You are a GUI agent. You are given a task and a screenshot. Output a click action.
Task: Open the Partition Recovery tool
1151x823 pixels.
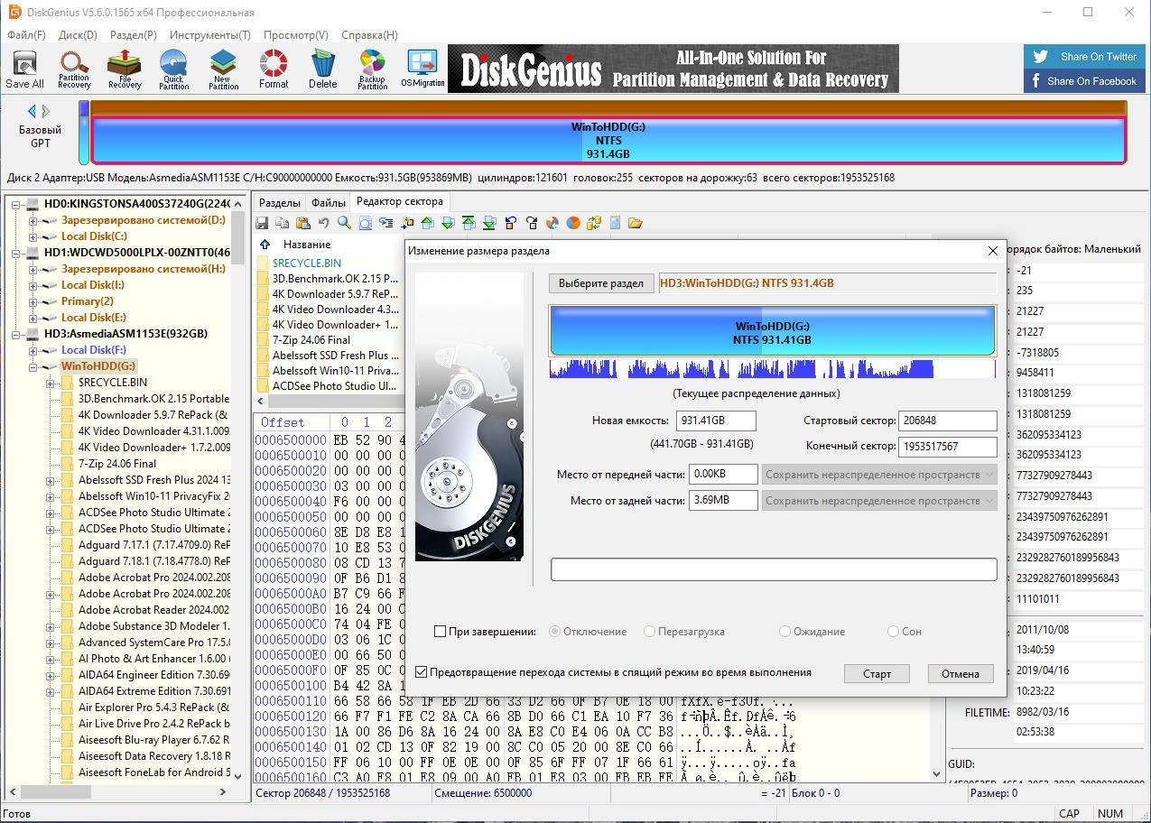pos(74,66)
